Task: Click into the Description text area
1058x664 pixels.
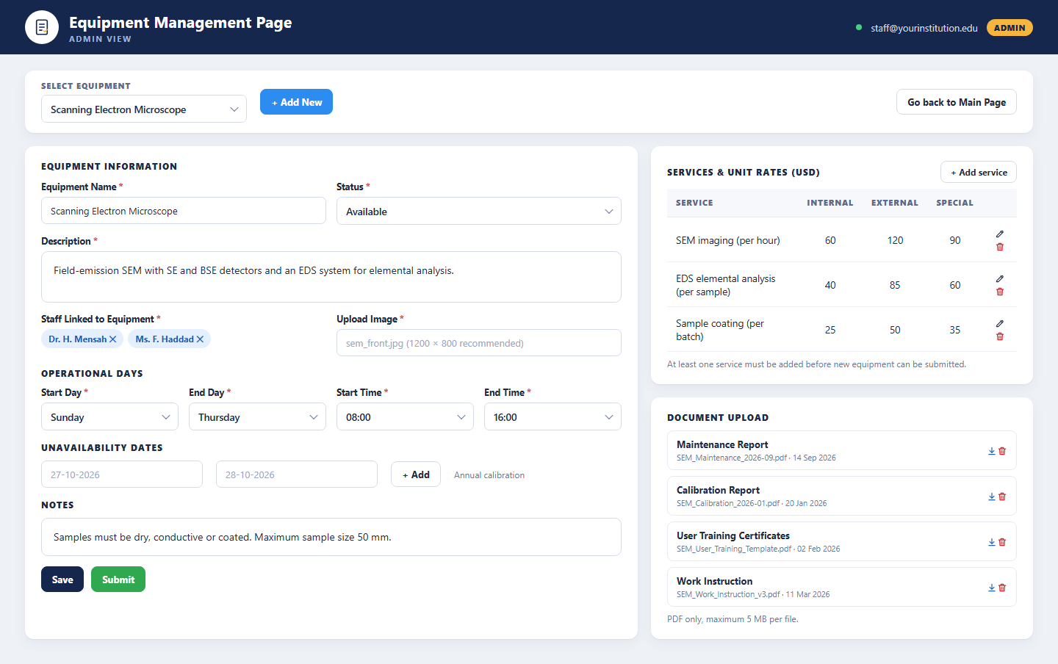Action: click(x=331, y=277)
